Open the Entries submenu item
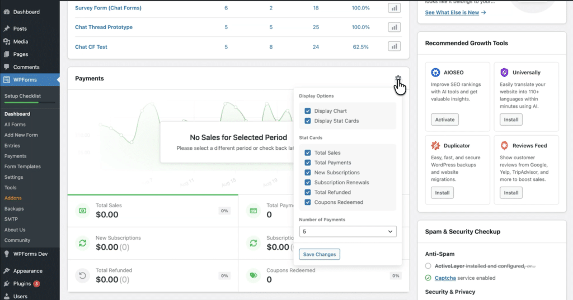573x300 pixels. [x=12, y=146]
